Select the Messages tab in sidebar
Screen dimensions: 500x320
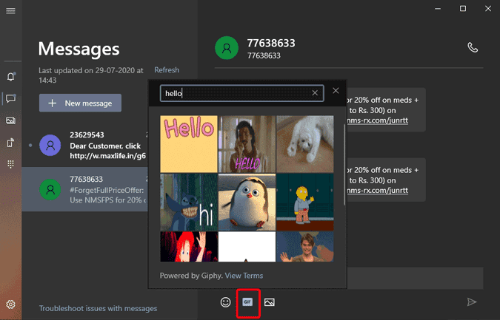tap(10, 98)
